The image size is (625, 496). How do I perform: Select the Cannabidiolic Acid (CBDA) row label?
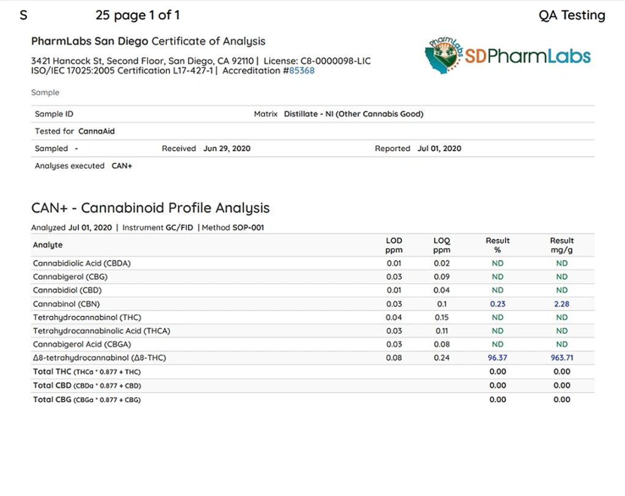[82, 264]
